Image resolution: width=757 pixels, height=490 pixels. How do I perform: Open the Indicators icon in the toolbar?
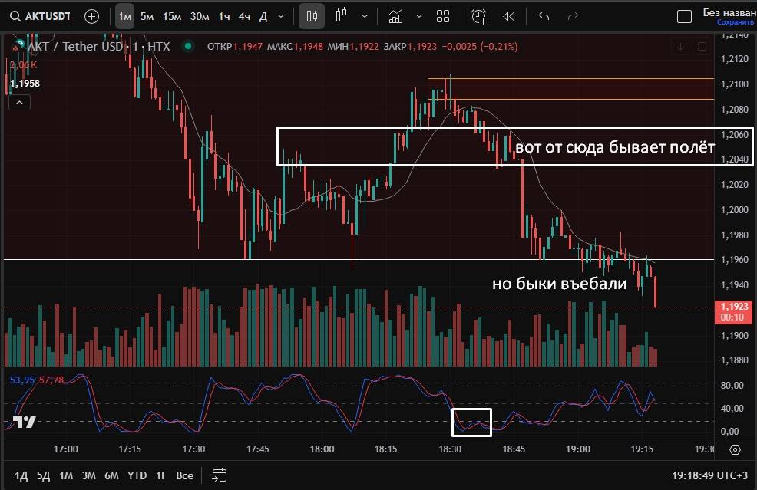click(x=396, y=16)
